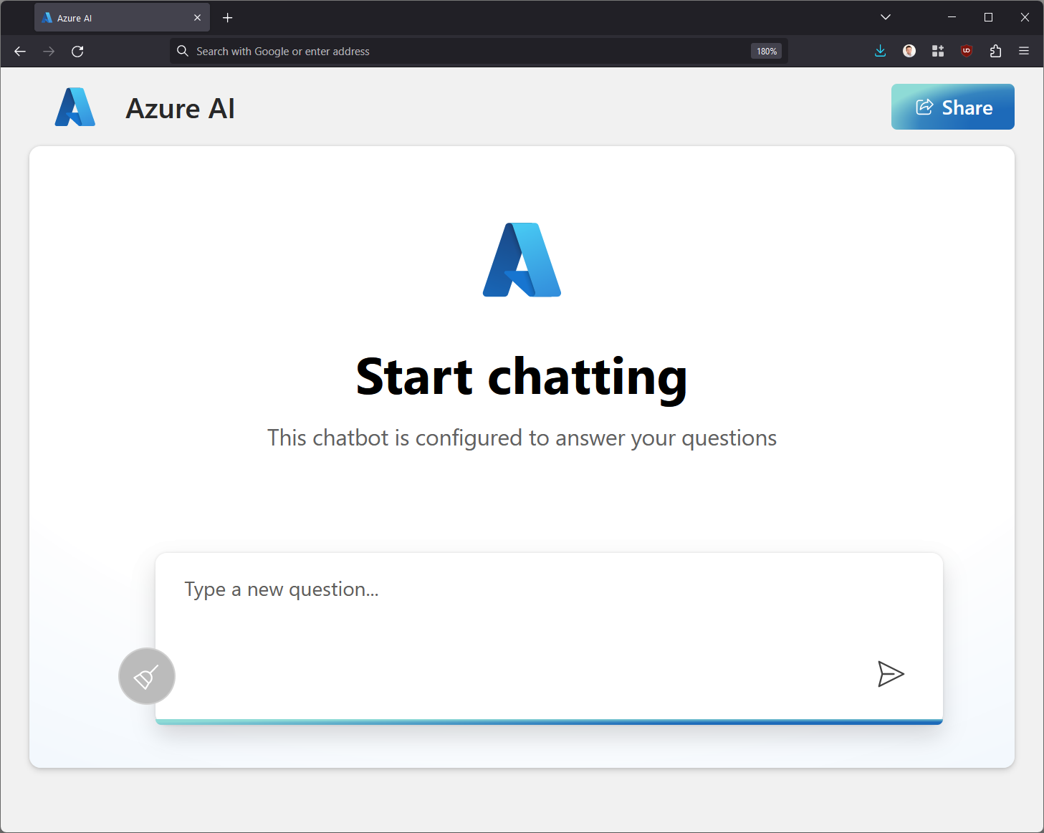1044x833 pixels.
Task: Click the search magnifier icon in address bar
Action: [183, 51]
